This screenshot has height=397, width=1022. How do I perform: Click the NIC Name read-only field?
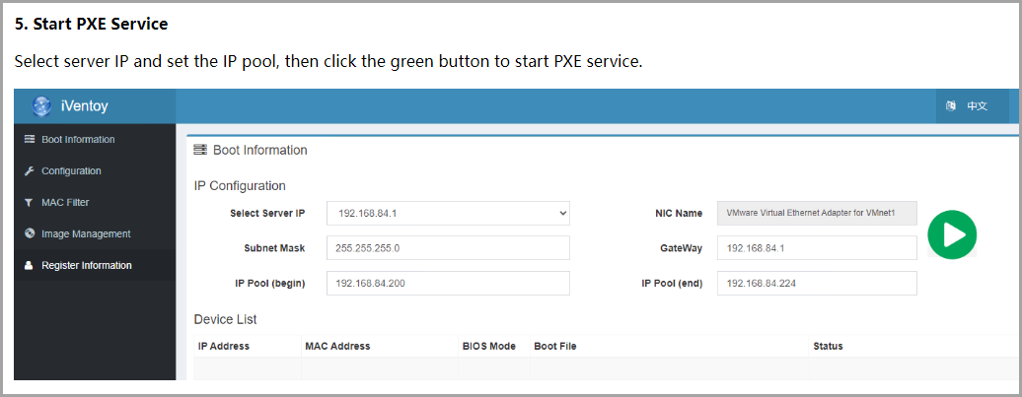(x=817, y=213)
